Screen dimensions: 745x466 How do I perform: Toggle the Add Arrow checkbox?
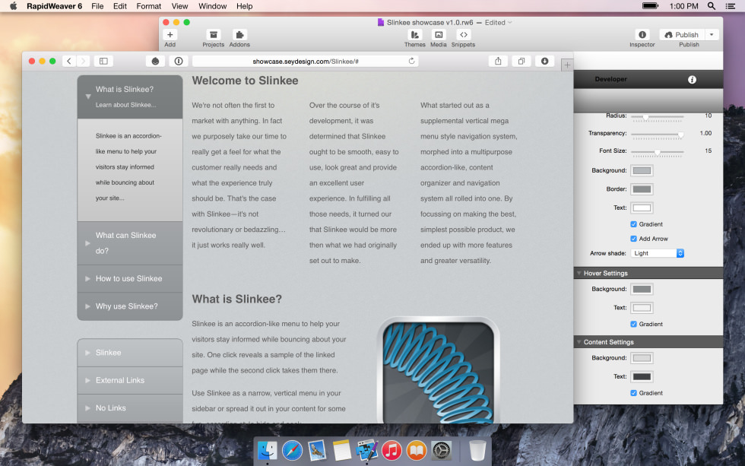click(633, 239)
